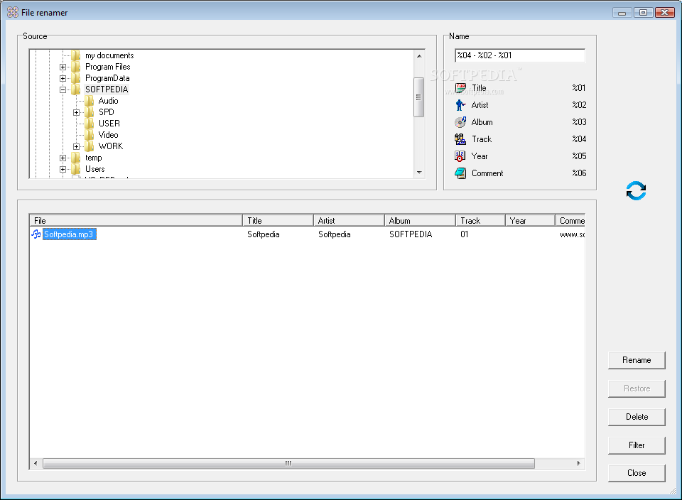Sort by the Year column header
Screen dimensions: 682x500
(x=530, y=220)
